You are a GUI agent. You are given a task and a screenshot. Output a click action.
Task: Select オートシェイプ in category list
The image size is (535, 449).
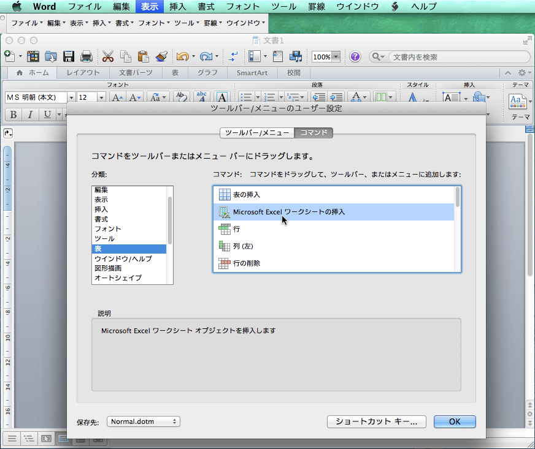(x=129, y=277)
